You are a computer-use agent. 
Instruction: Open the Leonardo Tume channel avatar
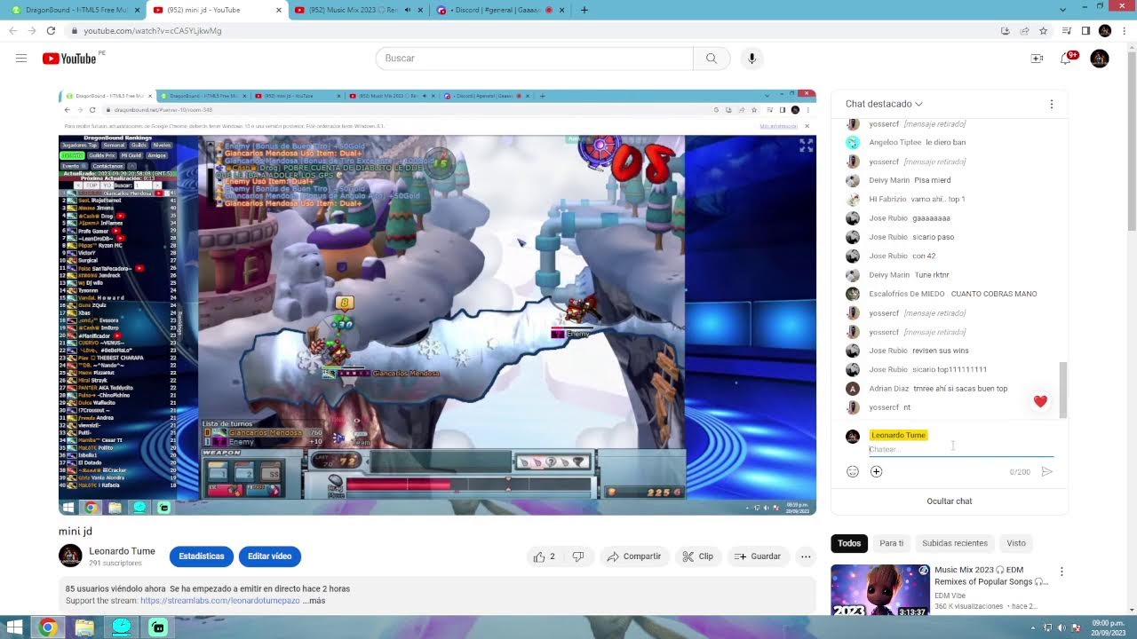[x=70, y=556]
